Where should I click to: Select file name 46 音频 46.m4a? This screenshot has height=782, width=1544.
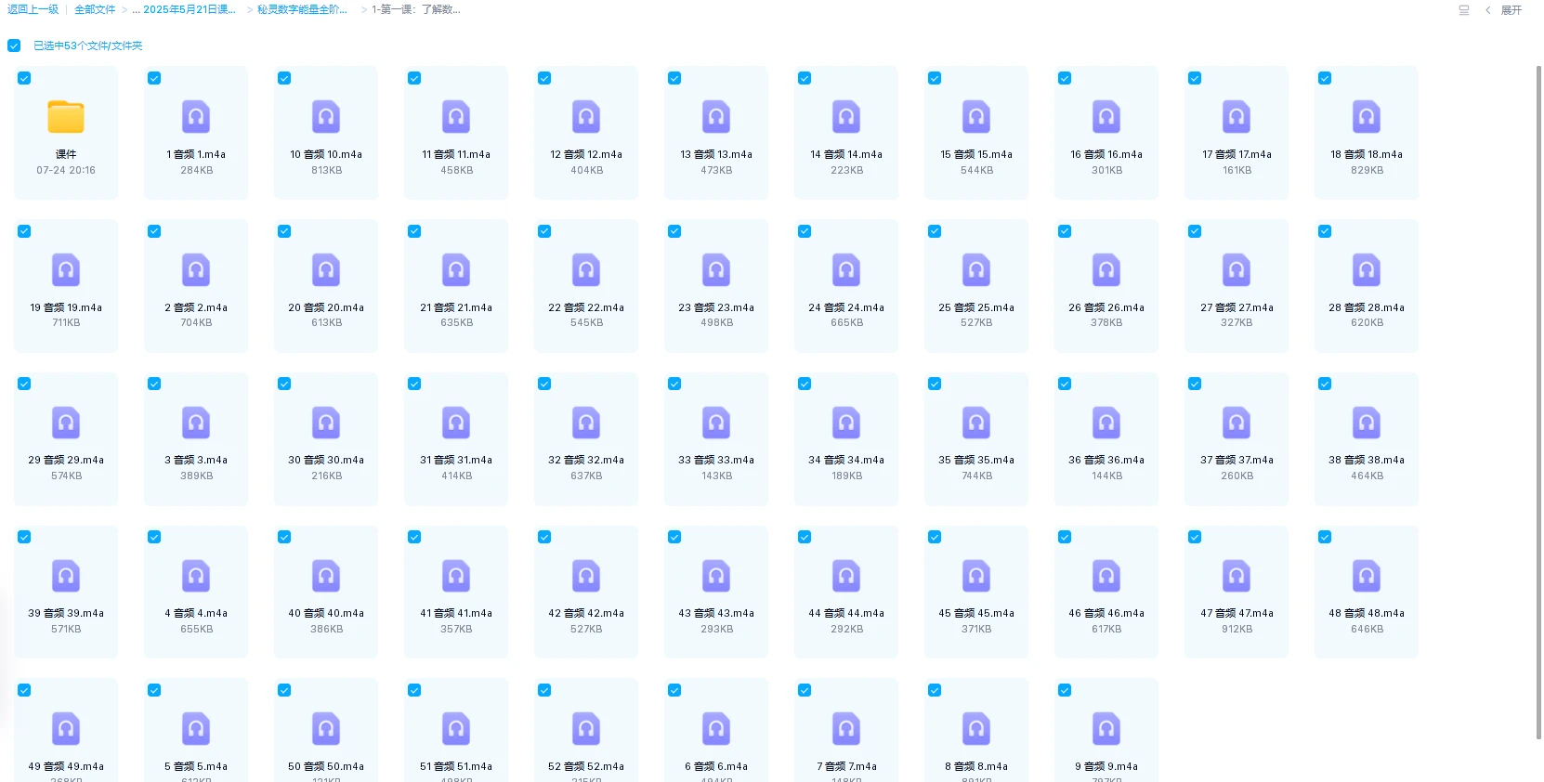1106,613
